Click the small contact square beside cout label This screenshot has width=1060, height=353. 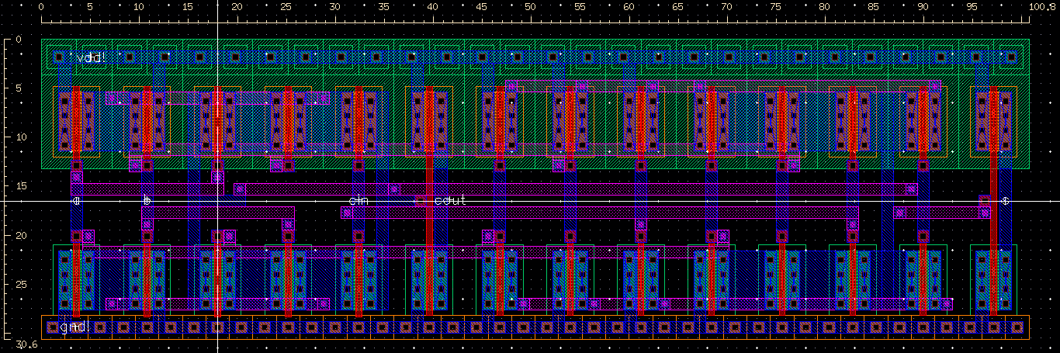[420, 201]
